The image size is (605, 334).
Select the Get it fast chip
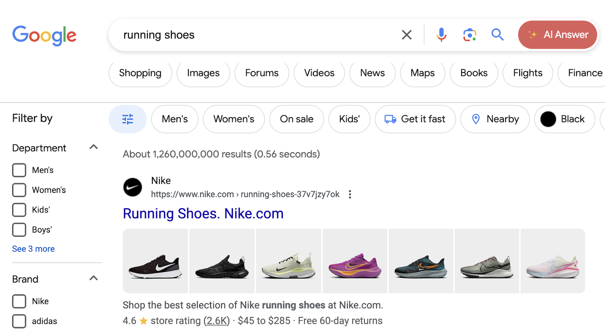[415, 119]
